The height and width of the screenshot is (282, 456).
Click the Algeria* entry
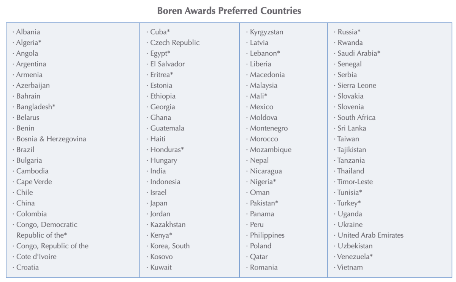[x=29, y=42]
